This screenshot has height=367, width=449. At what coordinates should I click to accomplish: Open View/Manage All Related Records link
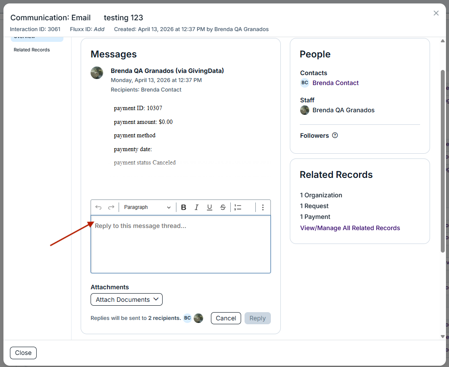pyautogui.click(x=350, y=228)
